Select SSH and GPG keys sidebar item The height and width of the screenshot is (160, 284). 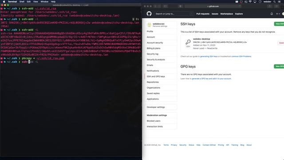[x=161, y=76]
